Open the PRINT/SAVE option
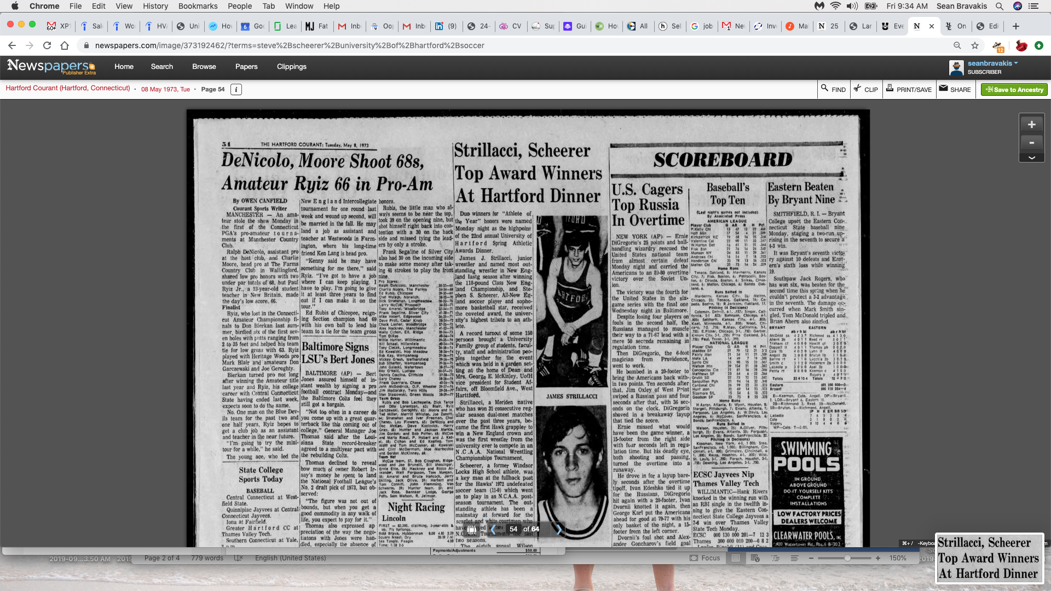The width and height of the screenshot is (1051, 591). [909, 89]
